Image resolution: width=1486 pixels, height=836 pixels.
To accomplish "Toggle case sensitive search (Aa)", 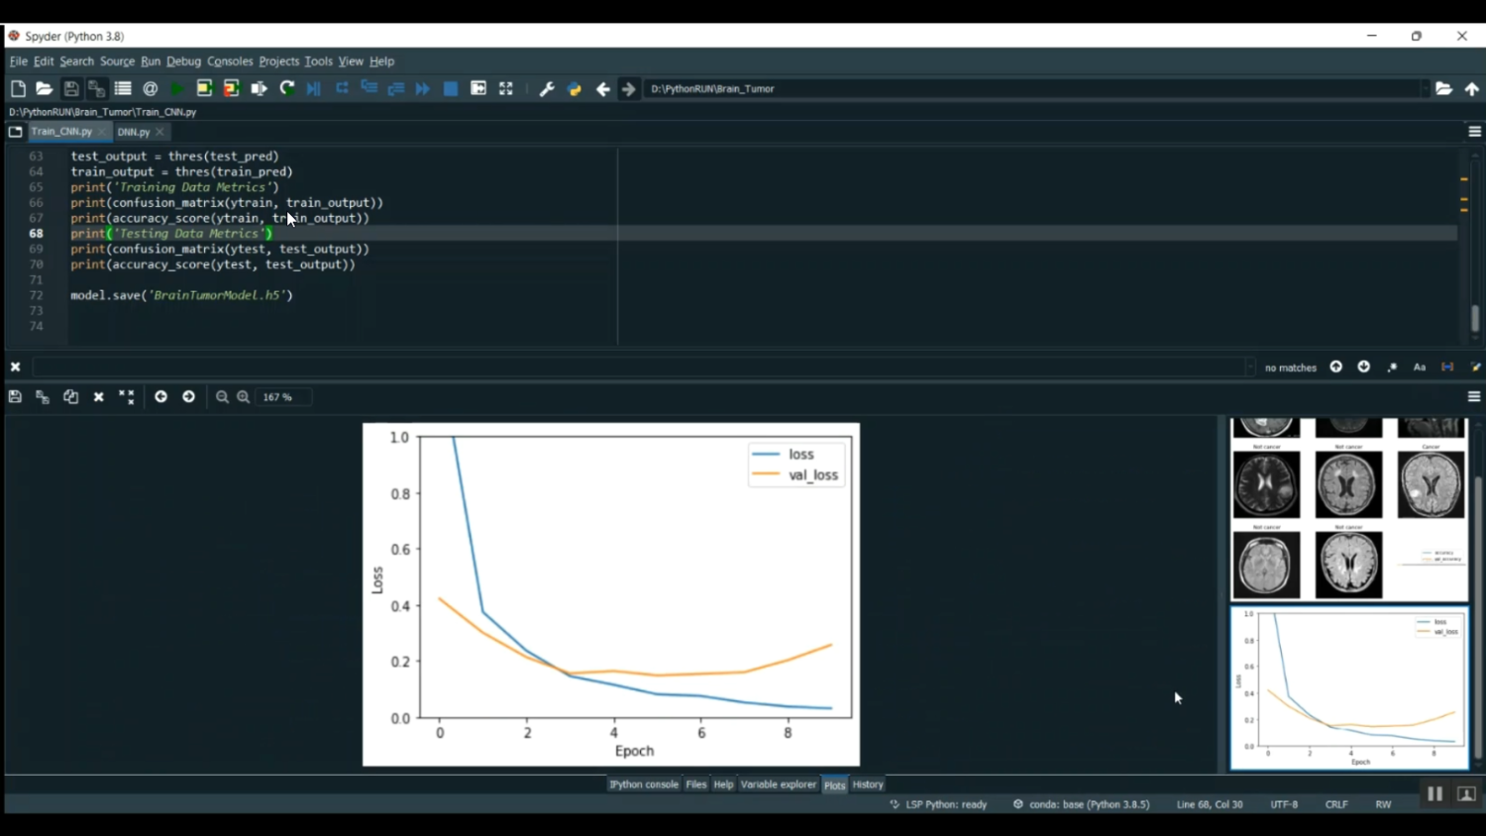I will click(1419, 367).
